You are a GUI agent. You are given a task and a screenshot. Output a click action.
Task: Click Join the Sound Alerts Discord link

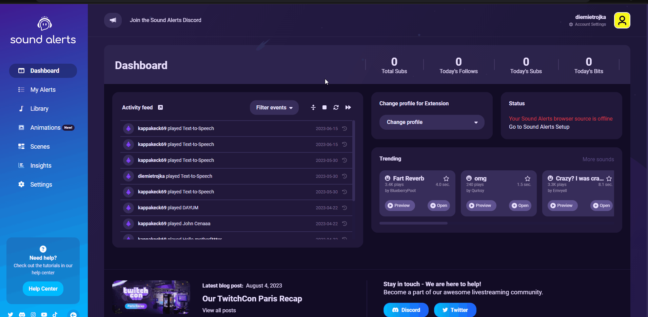[x=165, y=20]
